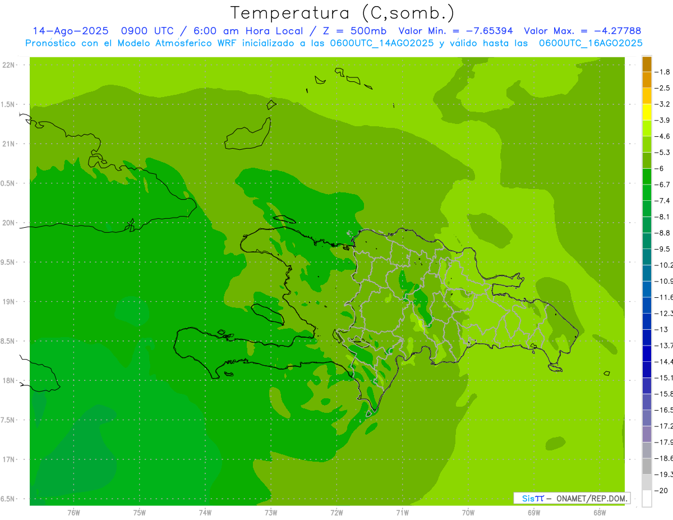Click the '22N' latitude label
Screen dimensions: 673x520
coord(9,65)
